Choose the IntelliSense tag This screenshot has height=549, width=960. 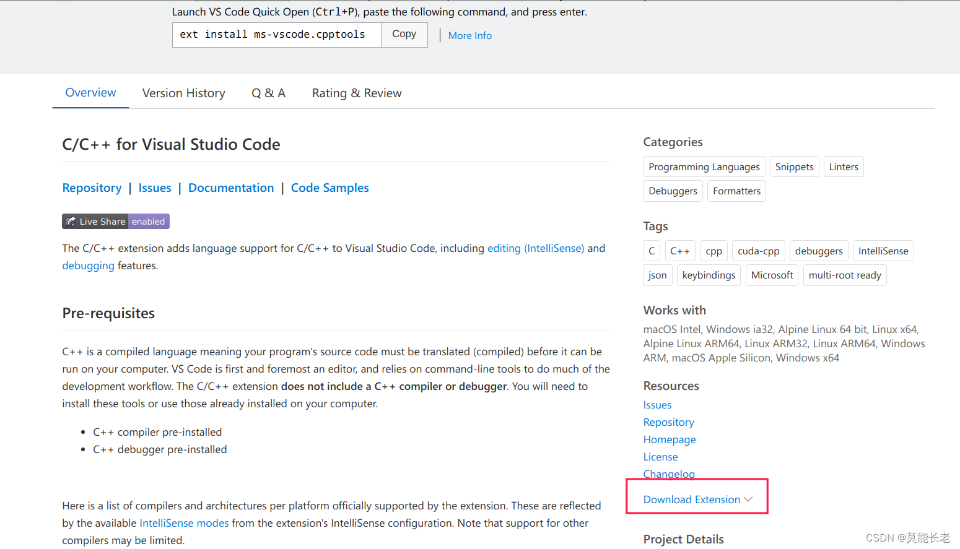pyautogui.click(x=883, y=251)
